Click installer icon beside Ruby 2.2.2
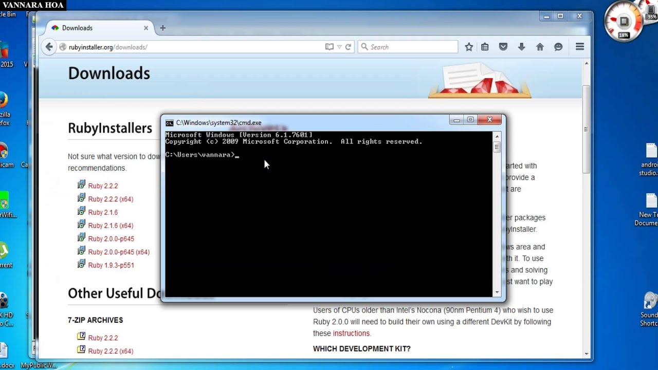658x370 pixels. click(x=81, y=185)
